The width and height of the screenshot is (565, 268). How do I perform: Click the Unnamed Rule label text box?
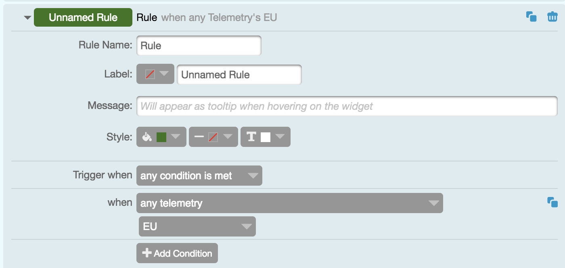(239, 75)
